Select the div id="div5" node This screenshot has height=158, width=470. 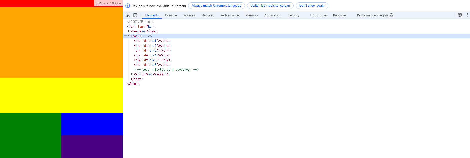point(152,60)
